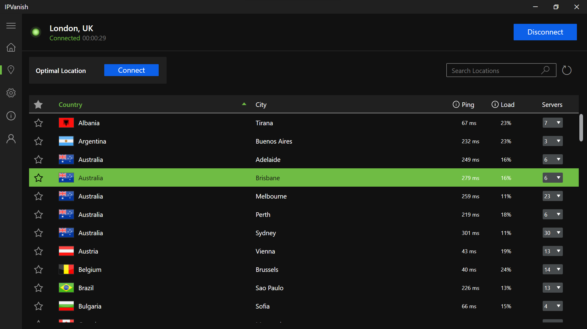Expand Sydney servers dropdown
The width and height of the screenshot is (587, 329).
(552, 233)
